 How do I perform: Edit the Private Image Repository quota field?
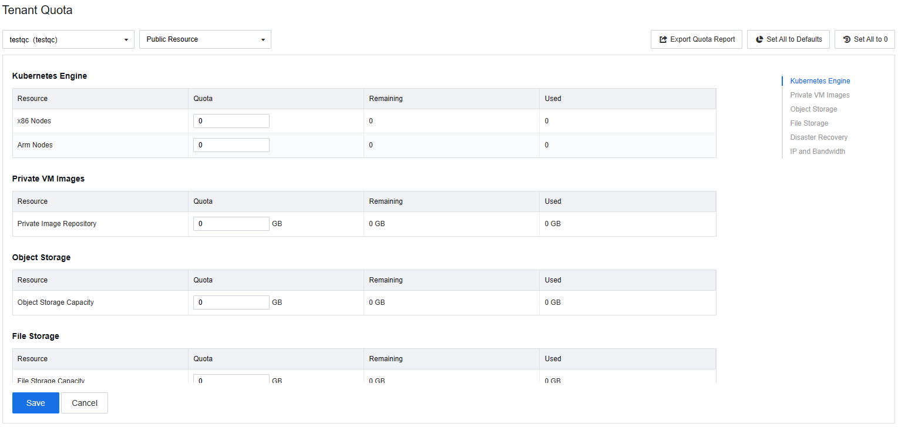pos(231,224)
